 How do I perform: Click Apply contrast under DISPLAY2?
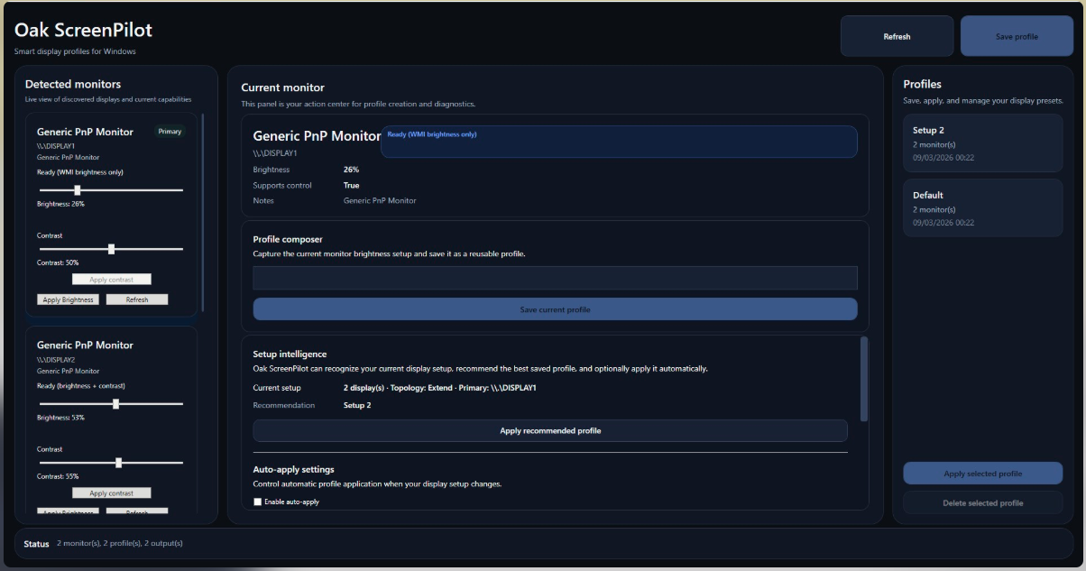tap(111, 493)
